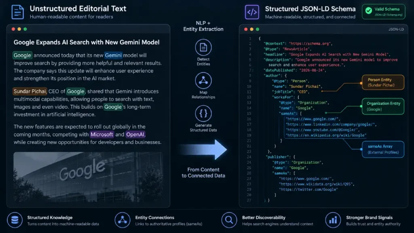Screen dimensions: 414x233
Task: Click the "datePublished" code line
Action: pos(295,70)
